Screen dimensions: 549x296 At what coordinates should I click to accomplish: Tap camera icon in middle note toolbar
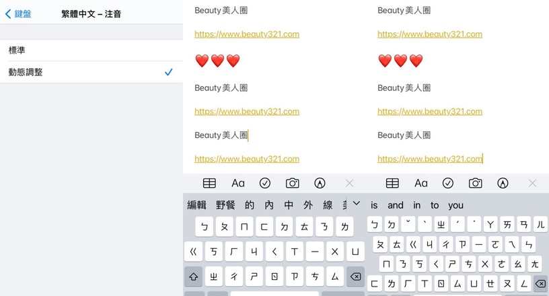tap(293, 183)
